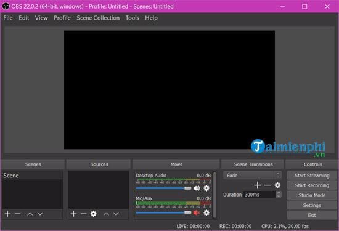Screen dimensions: 339x231
Task: Open Settings from Controls panel
Action: pyautogui.click(x=312, y=205)
